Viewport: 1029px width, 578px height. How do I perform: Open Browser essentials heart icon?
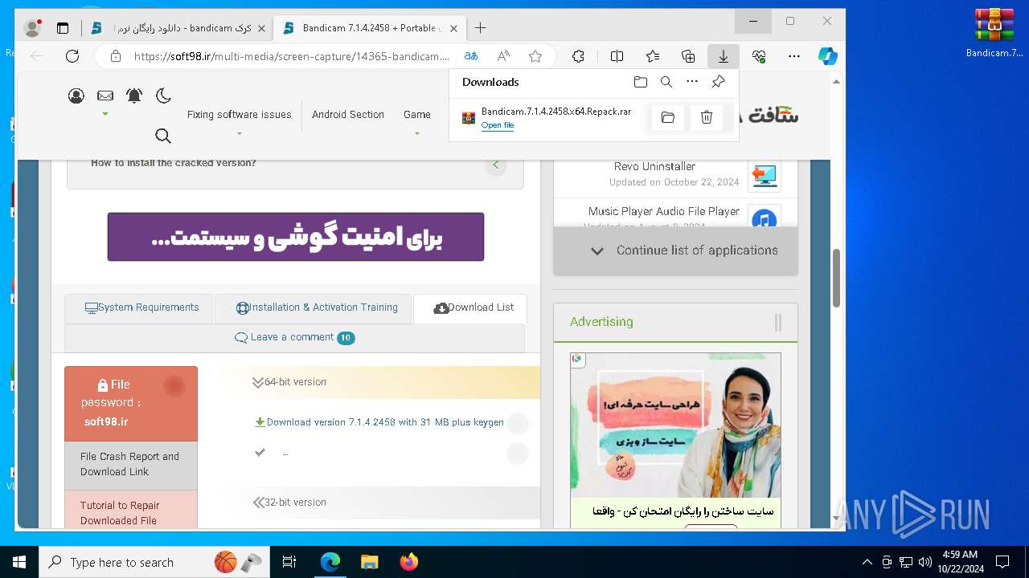(759, 56)
